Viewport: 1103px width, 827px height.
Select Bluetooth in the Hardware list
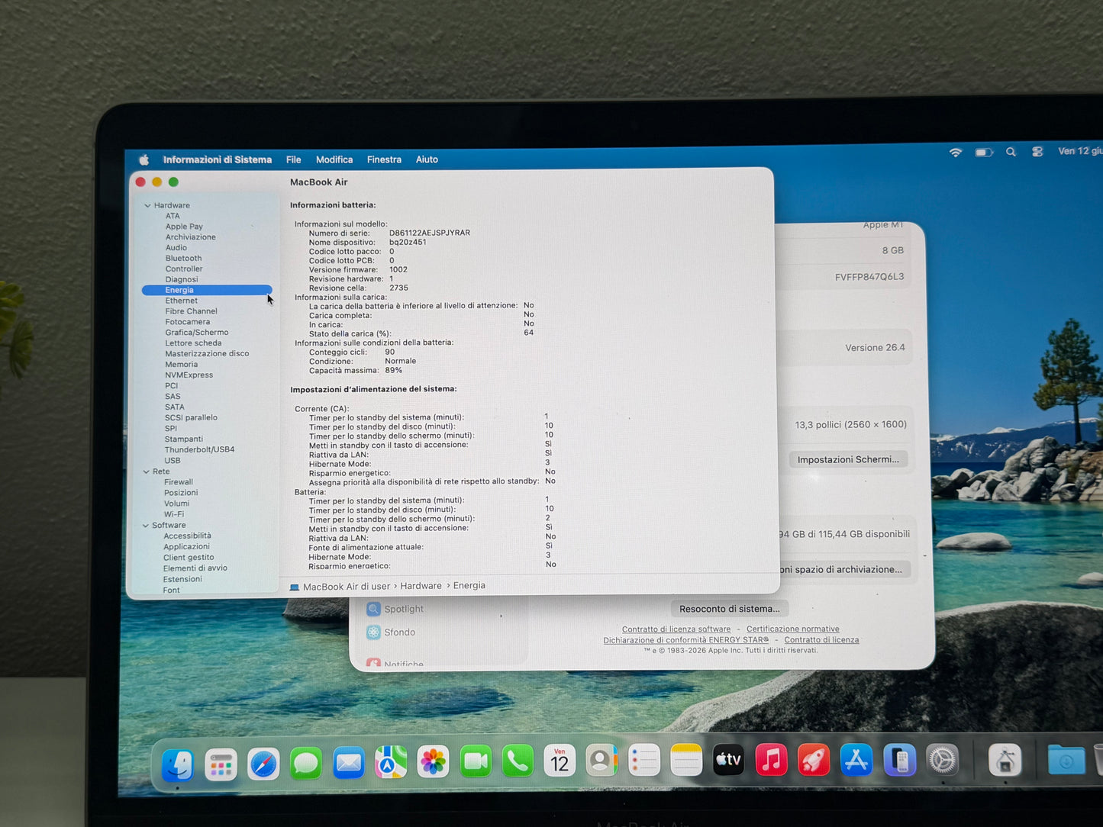click(183, 258)
